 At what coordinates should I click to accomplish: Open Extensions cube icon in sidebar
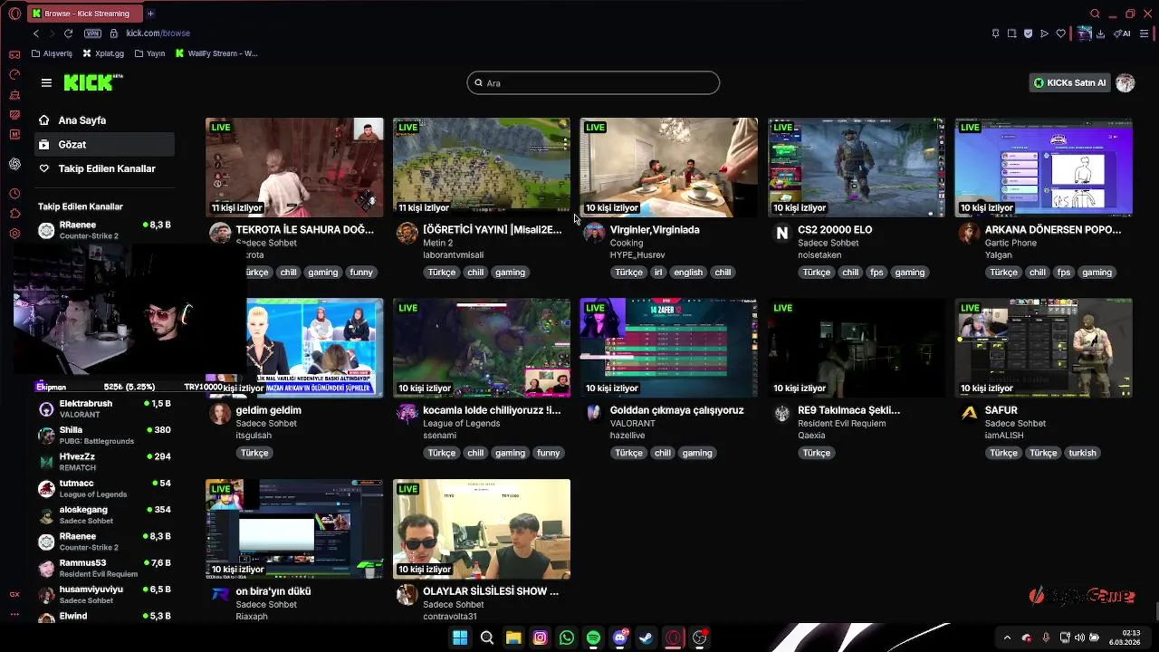[14, 214]
